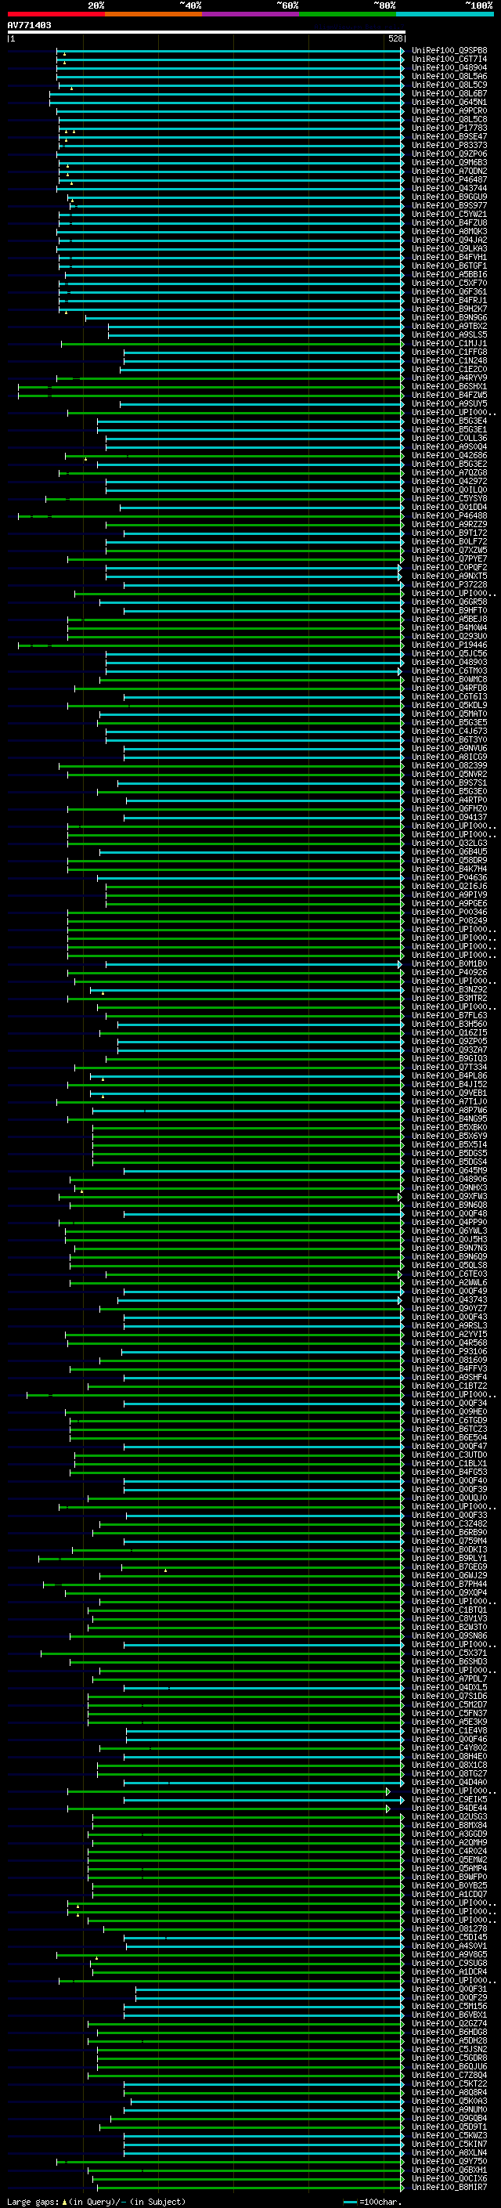
Task: Select the UniRef100_C5X371 label
Action: point(449,1653)
